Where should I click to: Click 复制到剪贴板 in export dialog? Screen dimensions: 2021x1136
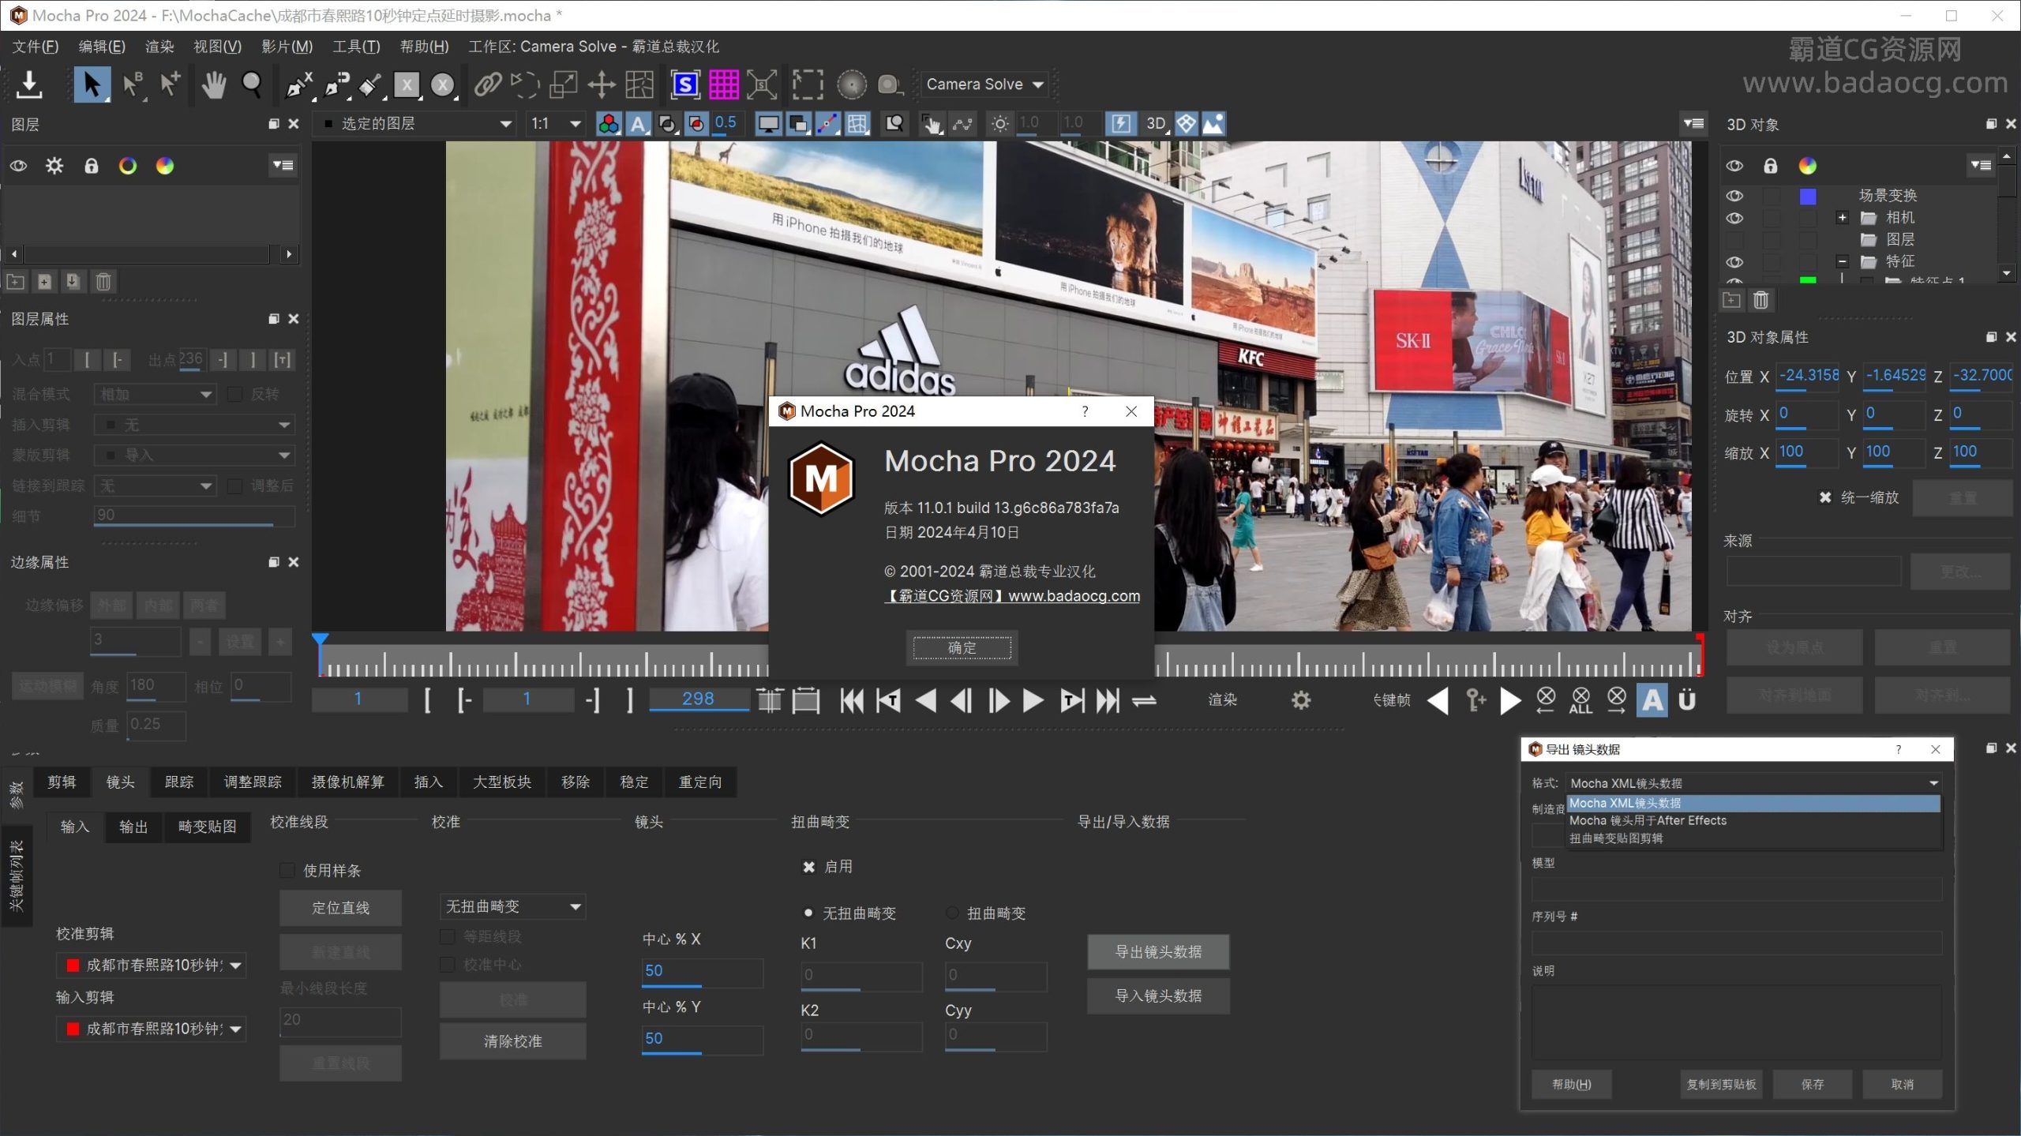click(1722, 1085)
